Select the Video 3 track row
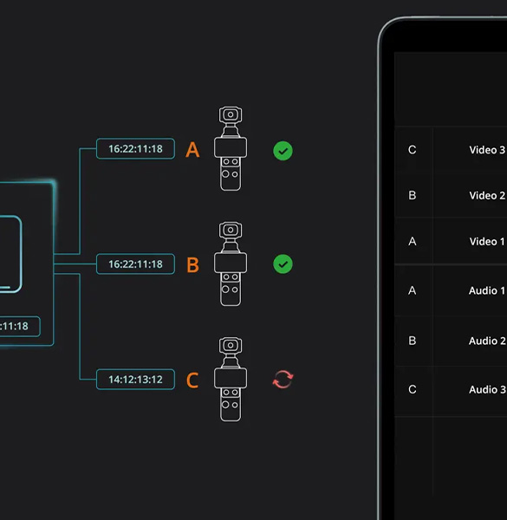 tap(451, 150)
